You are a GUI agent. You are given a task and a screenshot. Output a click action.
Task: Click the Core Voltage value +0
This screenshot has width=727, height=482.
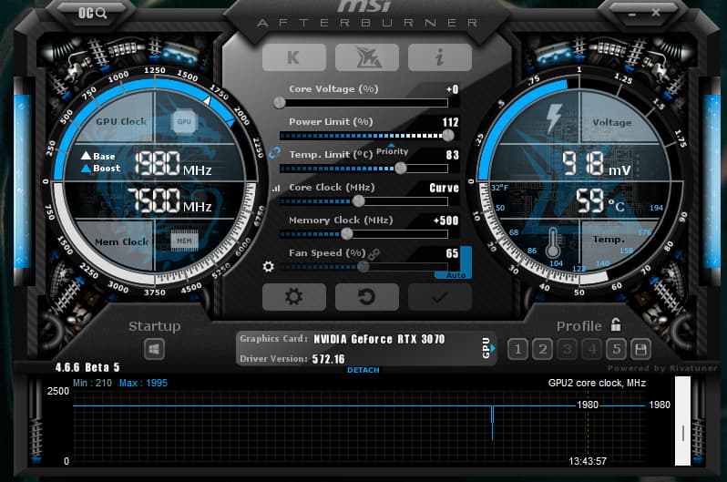click(x=452, y=89)
